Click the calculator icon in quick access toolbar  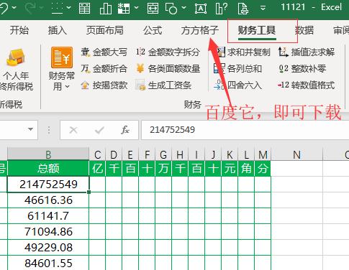tap(84, 9)
